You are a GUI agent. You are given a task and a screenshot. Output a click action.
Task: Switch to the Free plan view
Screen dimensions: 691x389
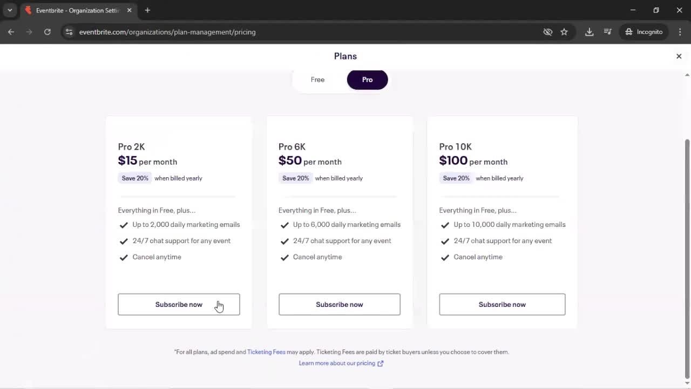coord(317,79)
